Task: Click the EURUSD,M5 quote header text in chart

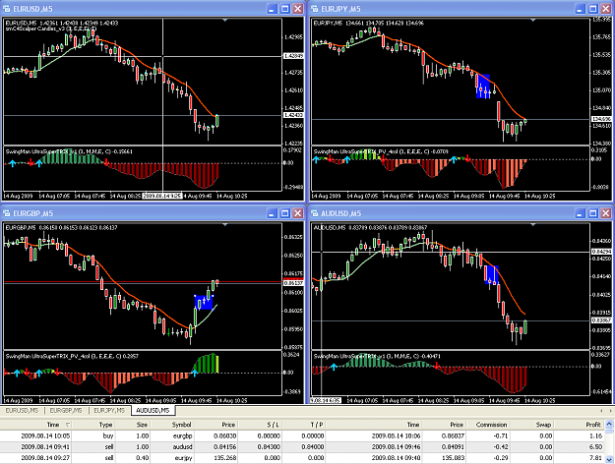Action: (x=62, y=23)
